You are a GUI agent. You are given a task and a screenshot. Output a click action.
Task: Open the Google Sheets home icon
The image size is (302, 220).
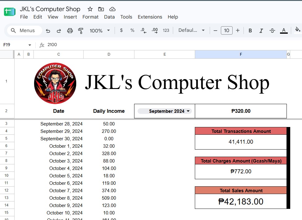coord(9,12)
